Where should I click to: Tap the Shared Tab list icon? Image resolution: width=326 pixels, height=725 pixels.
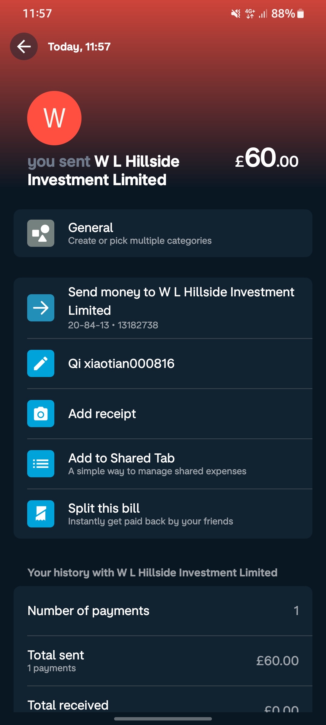click(x=41, y=464)
